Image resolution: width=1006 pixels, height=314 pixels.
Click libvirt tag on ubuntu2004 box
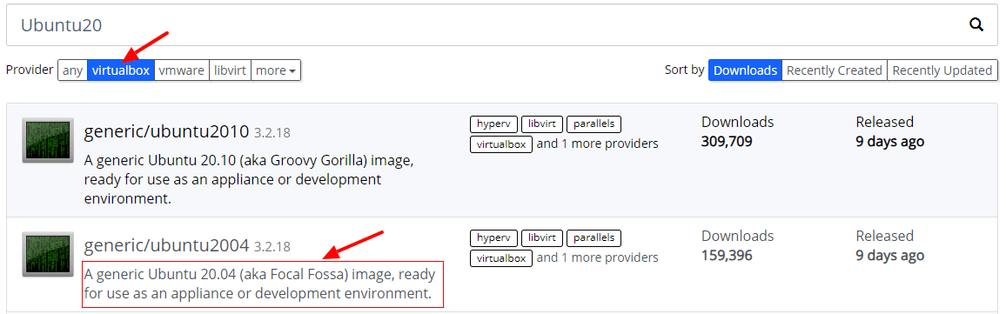click(541, 238)
